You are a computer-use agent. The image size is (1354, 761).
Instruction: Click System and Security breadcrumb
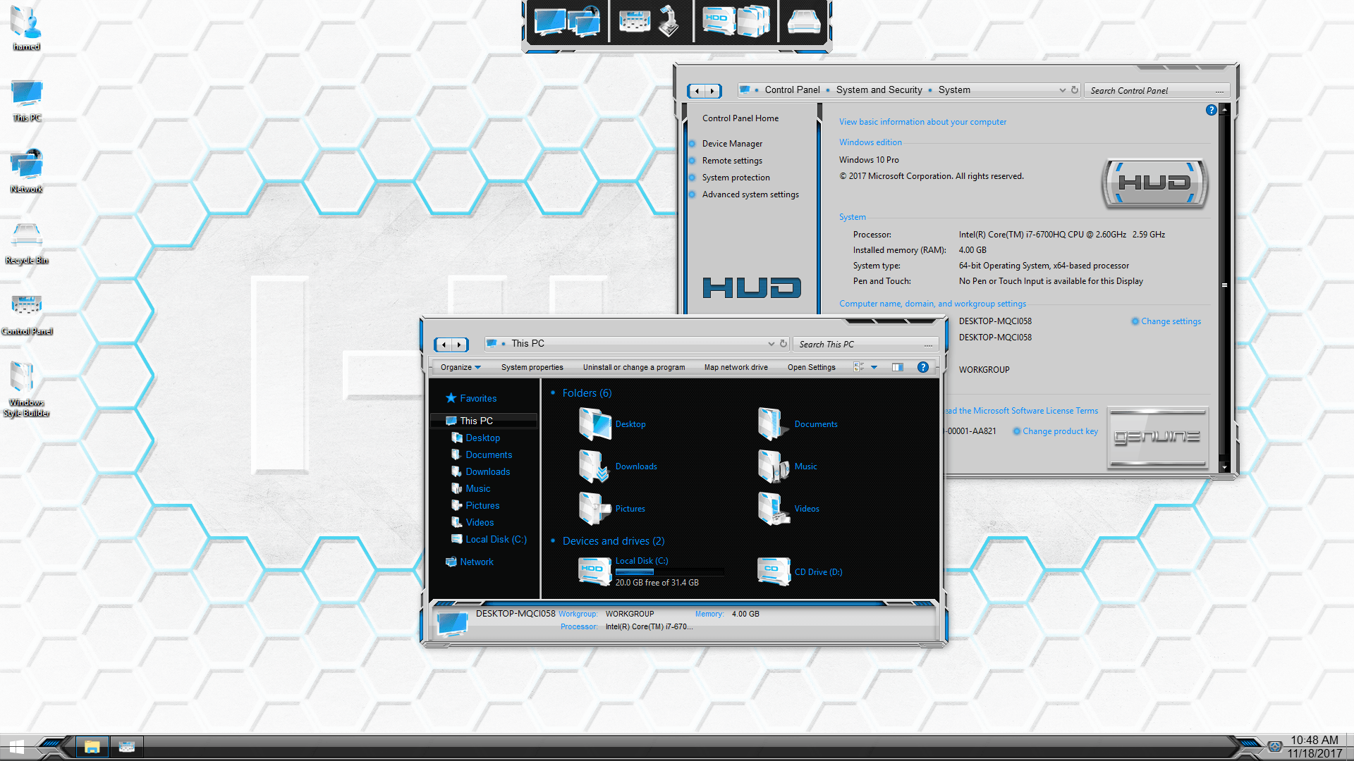[879, 90]
